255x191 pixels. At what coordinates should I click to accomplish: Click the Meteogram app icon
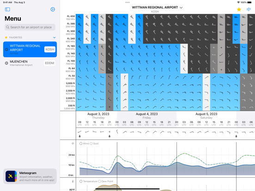11,176
